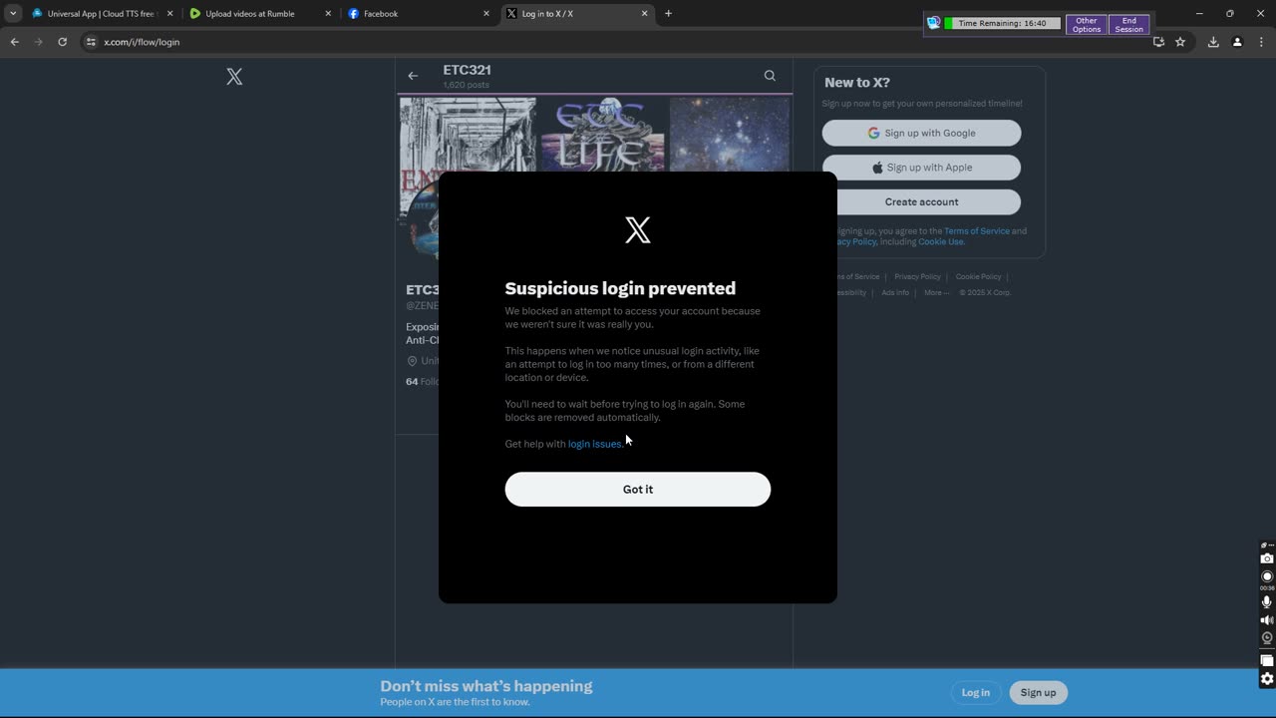1276x718 pixels.
Task: Open search on the ETC321 profile header
Action: pyautogui.click(x=770, y=76)
